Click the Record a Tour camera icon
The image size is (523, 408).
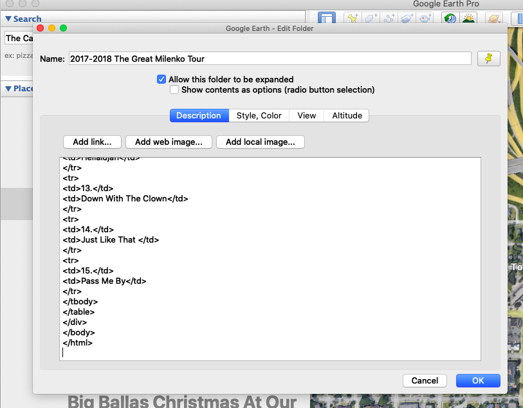tap(425, 18)
